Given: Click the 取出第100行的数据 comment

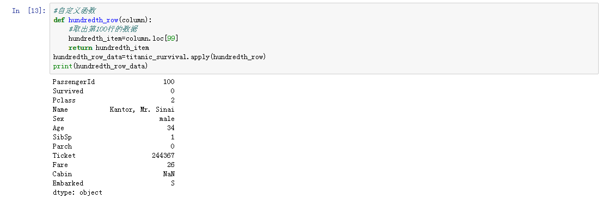Looking at the screenshot, I should (103, 29).
